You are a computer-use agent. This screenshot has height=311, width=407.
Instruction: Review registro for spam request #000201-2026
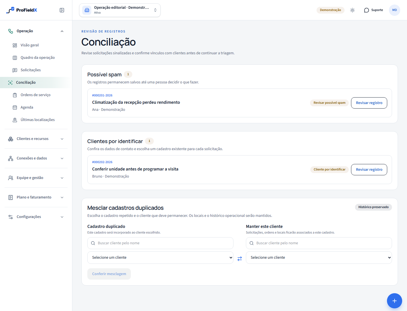(369, 103)
